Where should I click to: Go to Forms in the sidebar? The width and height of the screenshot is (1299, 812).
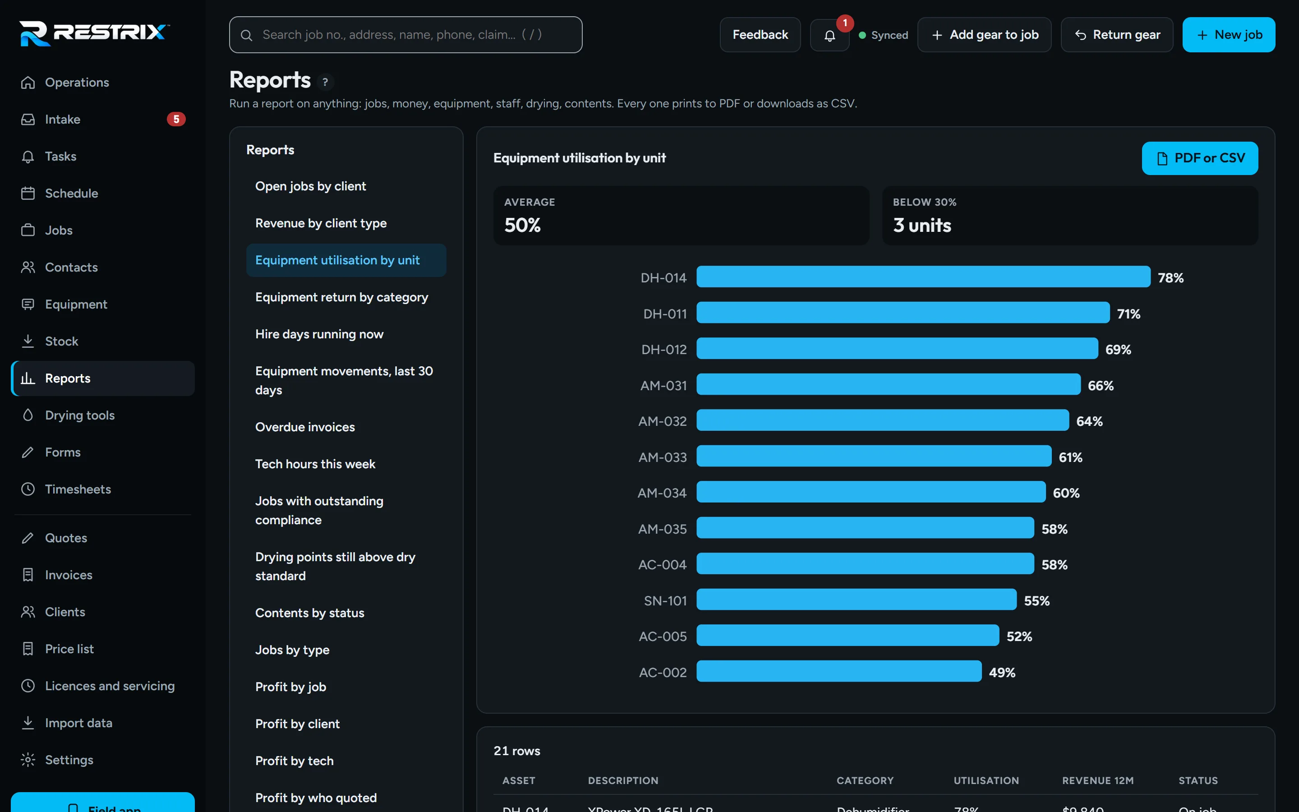pos(103,452)
